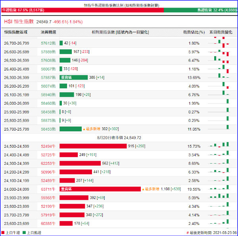Click the index change -466.61(-1.84%)
238x236 pixels.
click(x=68, y=22)
